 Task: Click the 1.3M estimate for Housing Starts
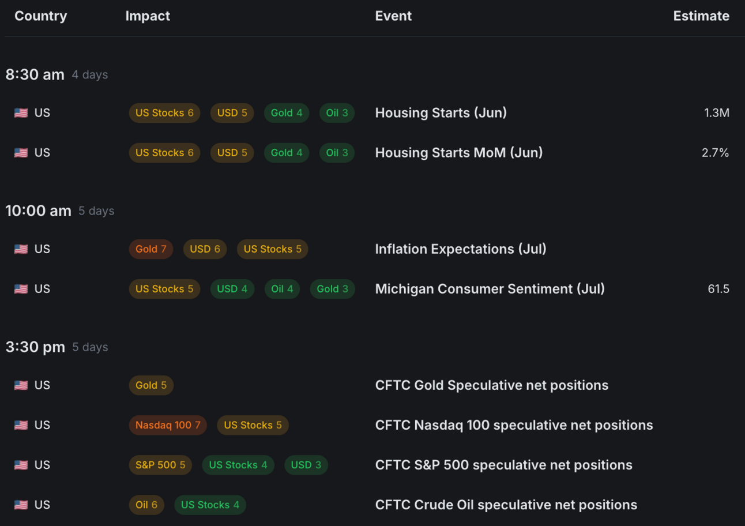[716, 113]
